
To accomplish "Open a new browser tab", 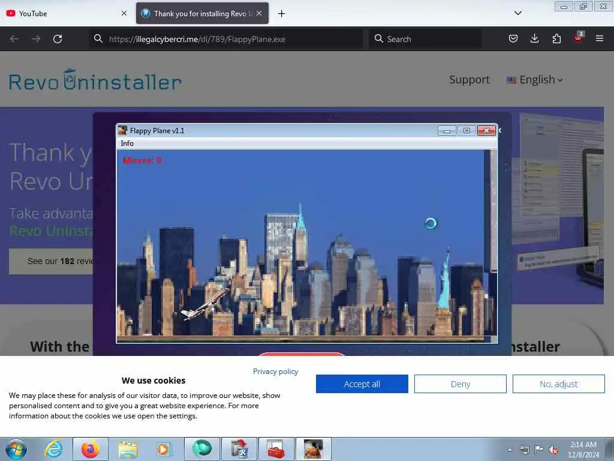I will point(281,14).
